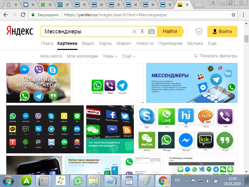
Task: Open the Action Center flag tray icon
Action: tap(193, 181)
